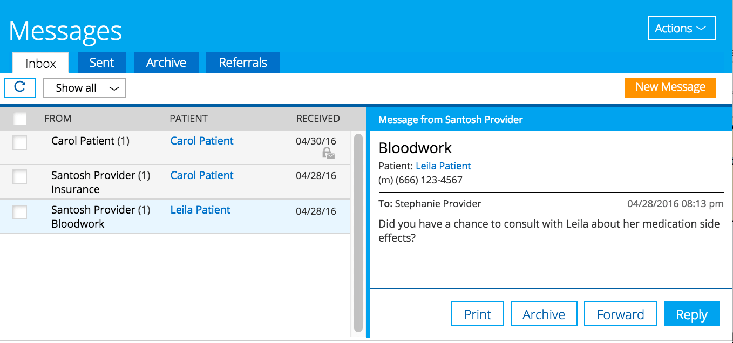Image resolution: width=733 pixels, height=343 pixels.
Task: Print the Bloodwork message
Action: point(477,314)
